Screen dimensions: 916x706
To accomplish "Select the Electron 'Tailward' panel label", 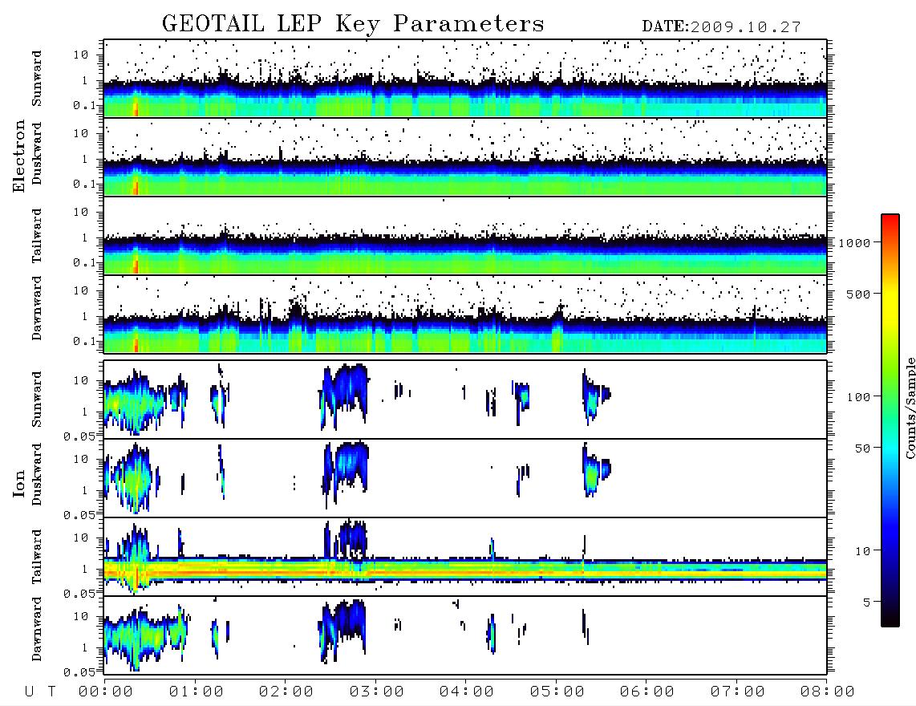I will pyautogui.click(x=37, y=236).
